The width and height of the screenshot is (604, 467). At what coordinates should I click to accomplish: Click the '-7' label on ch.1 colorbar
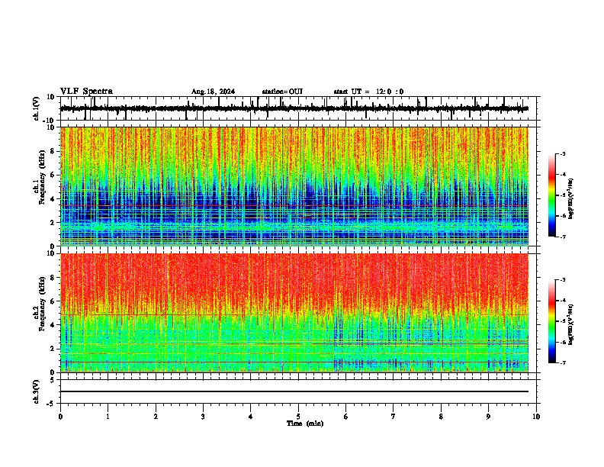click(563, 237)
